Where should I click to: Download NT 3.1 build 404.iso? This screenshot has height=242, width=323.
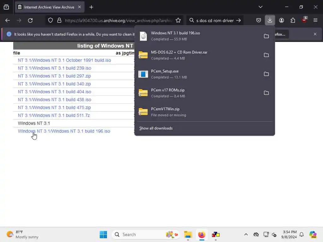pos(54,92)
